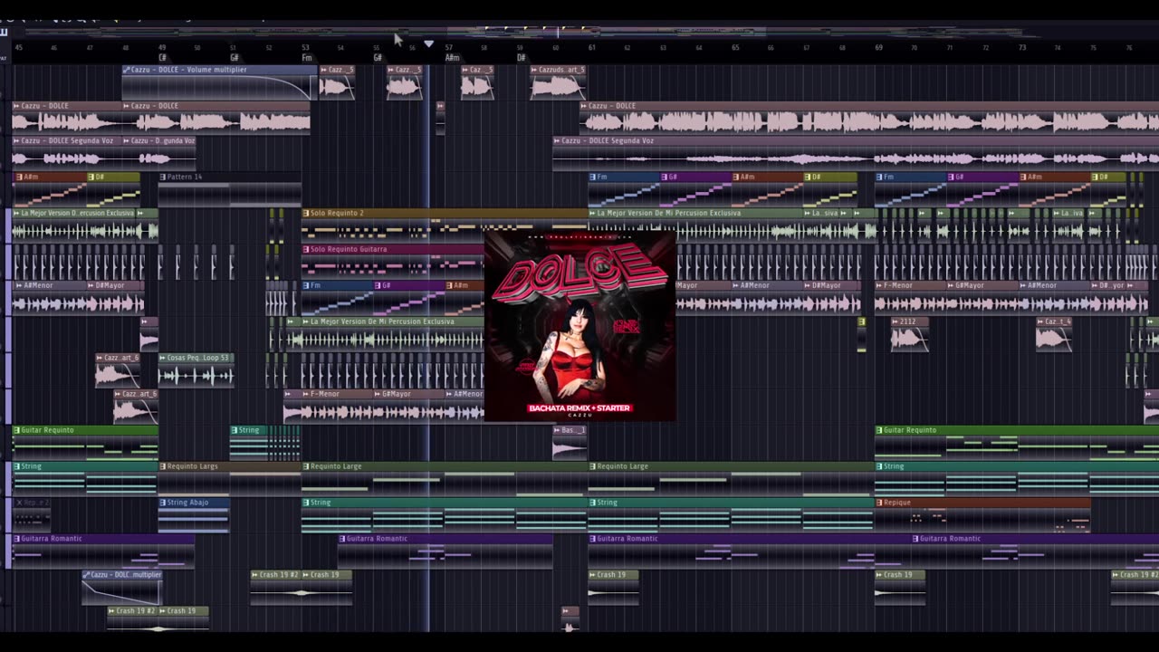
Task: Open clip menu of Solo Requinto Guitarra
Action: (306, 249)
